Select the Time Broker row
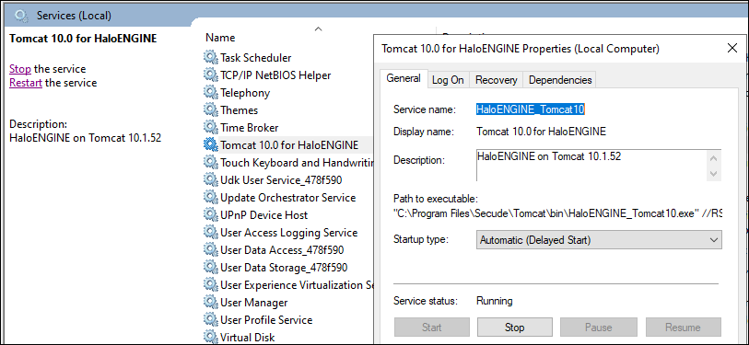 click(x=288, y=127)
